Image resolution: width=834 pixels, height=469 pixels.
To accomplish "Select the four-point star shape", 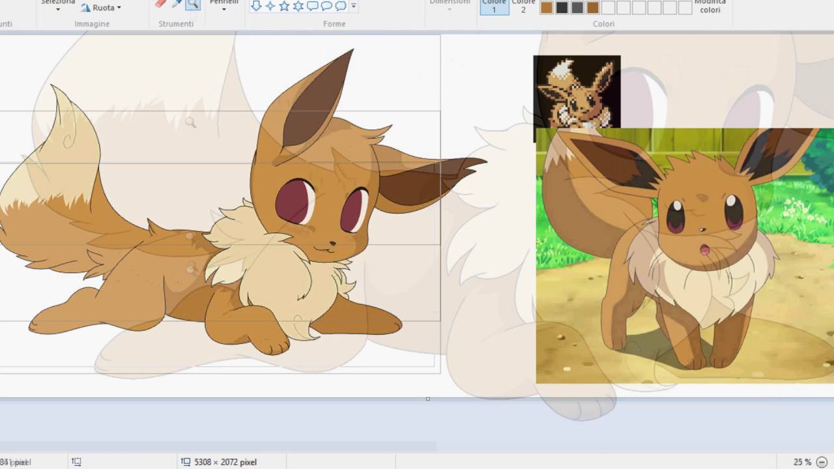I will click(270, 7).
